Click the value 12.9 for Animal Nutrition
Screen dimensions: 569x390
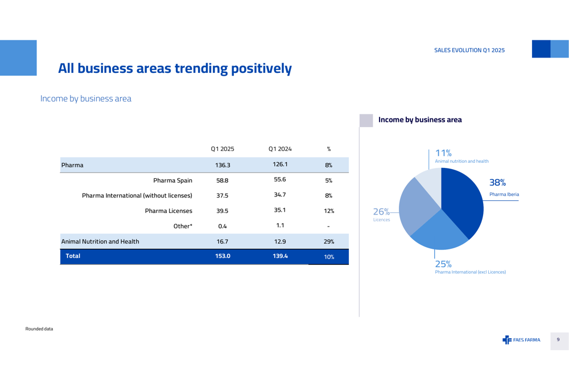280,241
